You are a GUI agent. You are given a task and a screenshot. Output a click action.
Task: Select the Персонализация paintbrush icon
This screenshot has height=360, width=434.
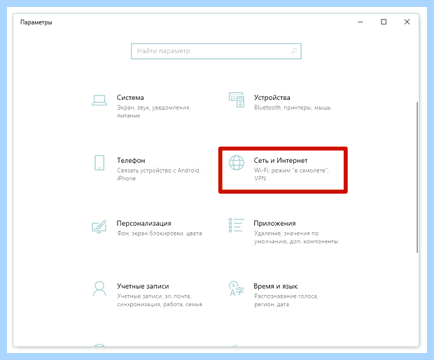[99, 226]
